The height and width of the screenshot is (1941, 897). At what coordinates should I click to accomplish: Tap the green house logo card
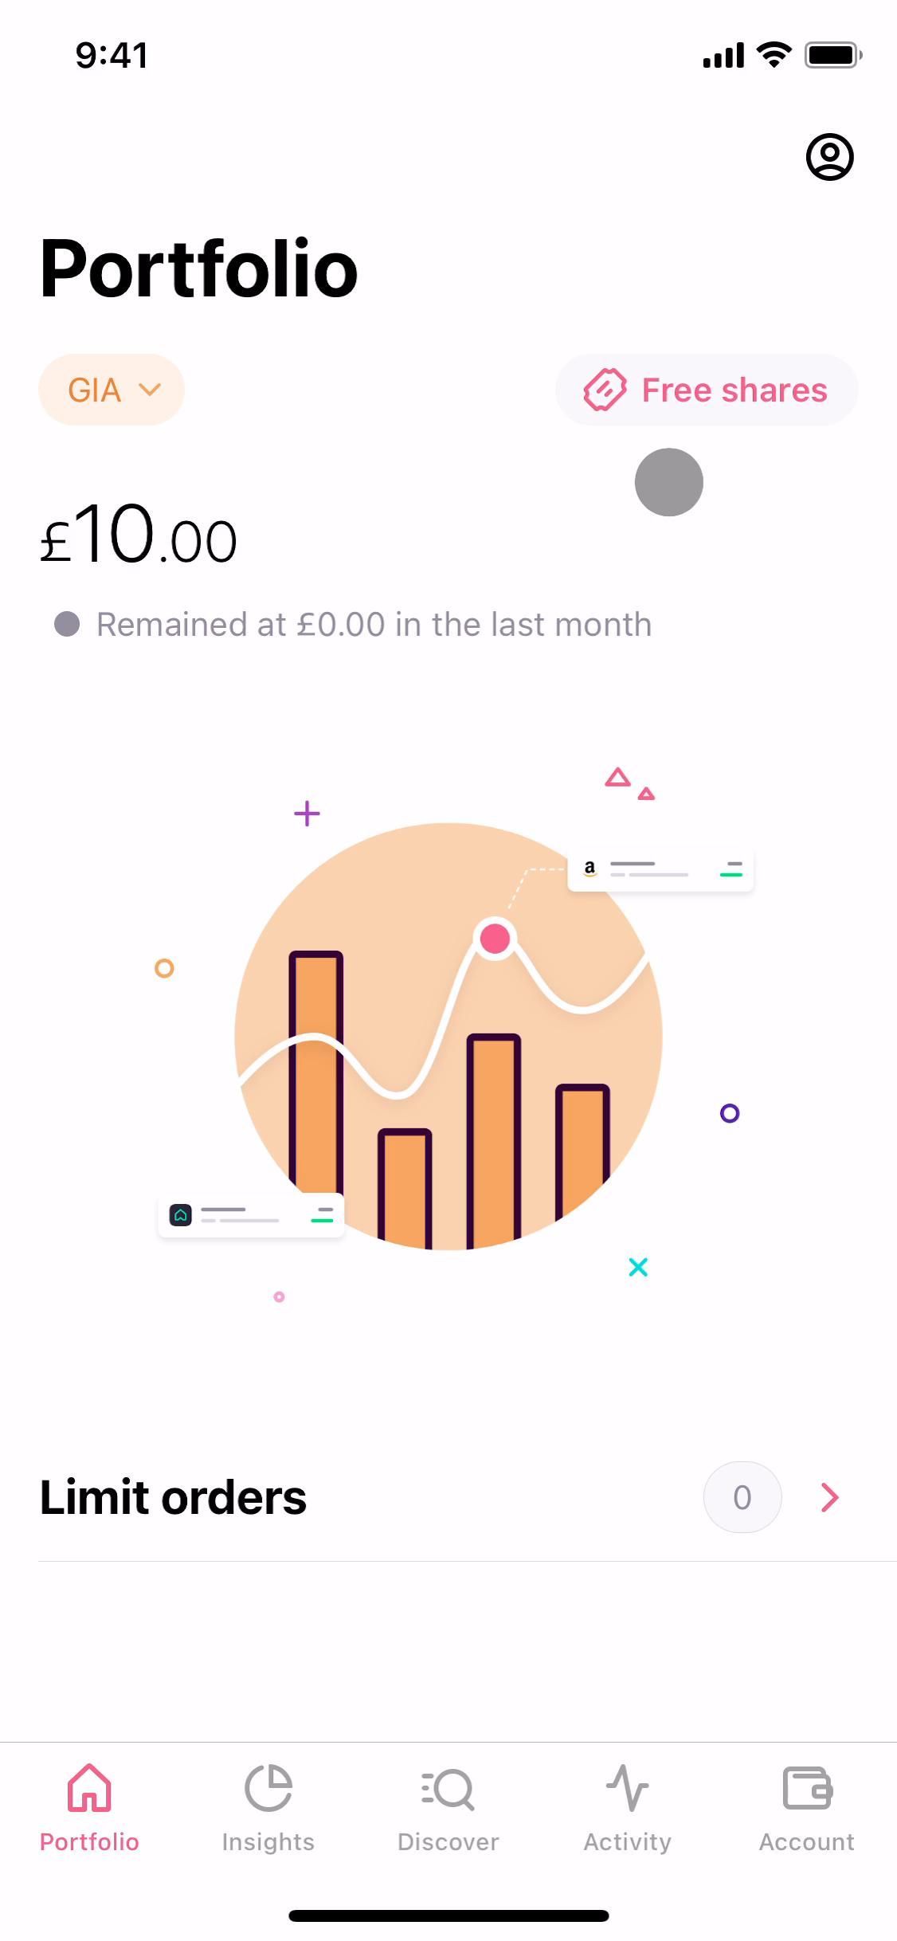coord(251,1216)
